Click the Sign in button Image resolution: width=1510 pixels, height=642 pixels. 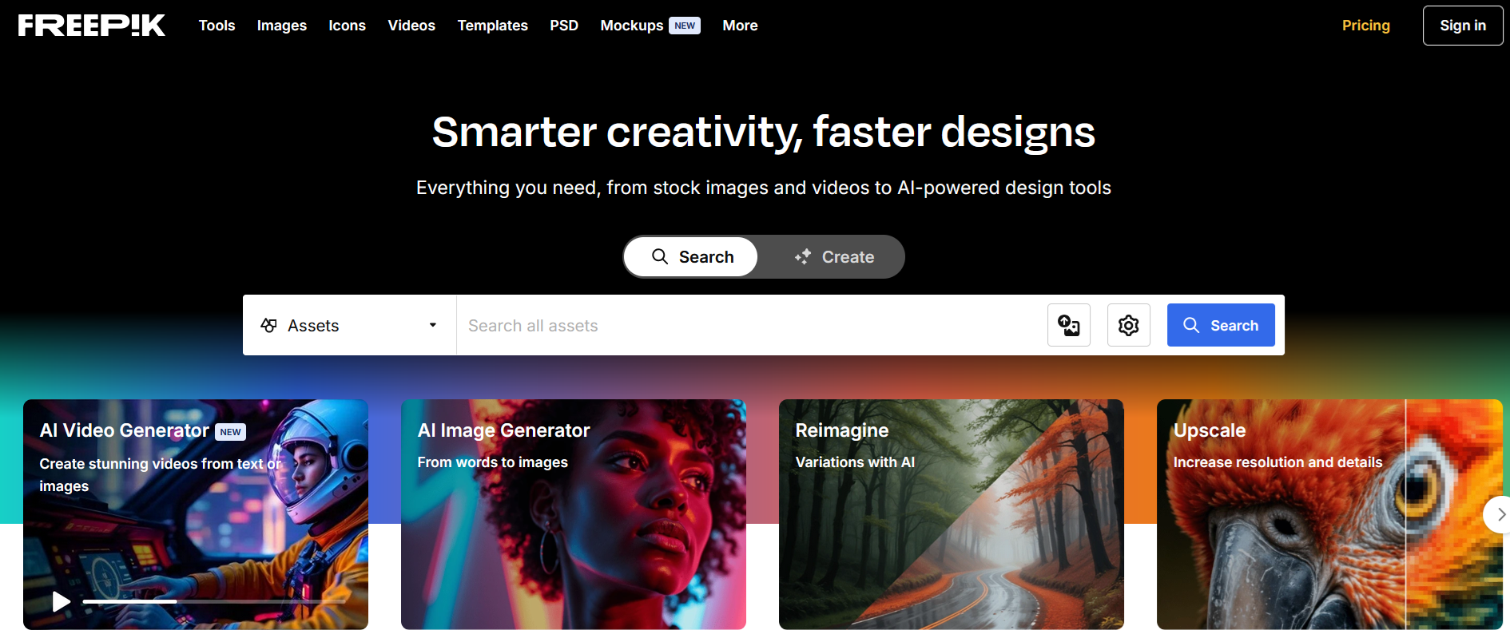click(x=1463, y=26)
